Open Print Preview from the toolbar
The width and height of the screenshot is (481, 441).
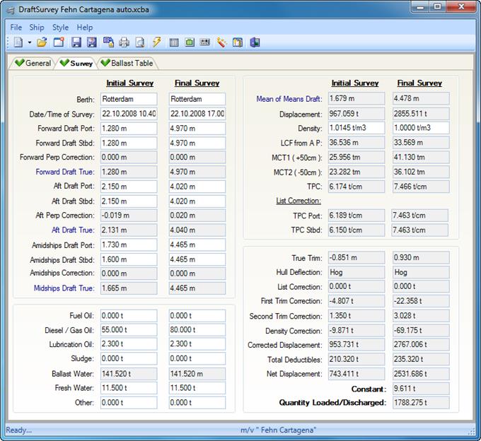click(140, 42)
